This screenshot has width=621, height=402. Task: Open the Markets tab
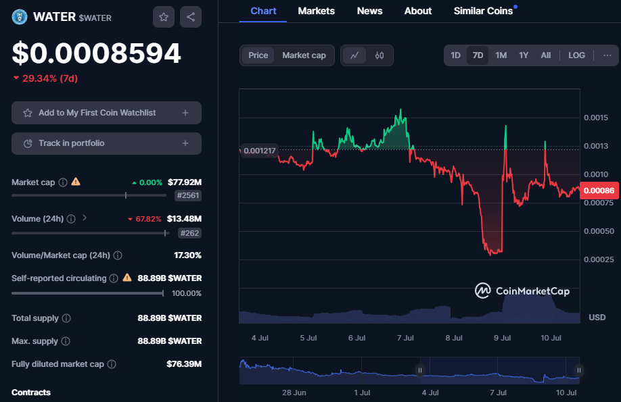tap(317, 11)
